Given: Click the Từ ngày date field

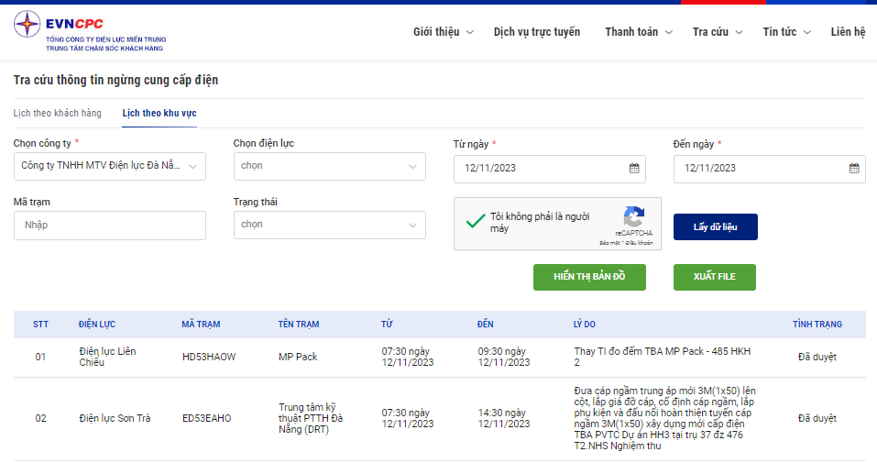Looking at the screenshot, I should point(549,169).
